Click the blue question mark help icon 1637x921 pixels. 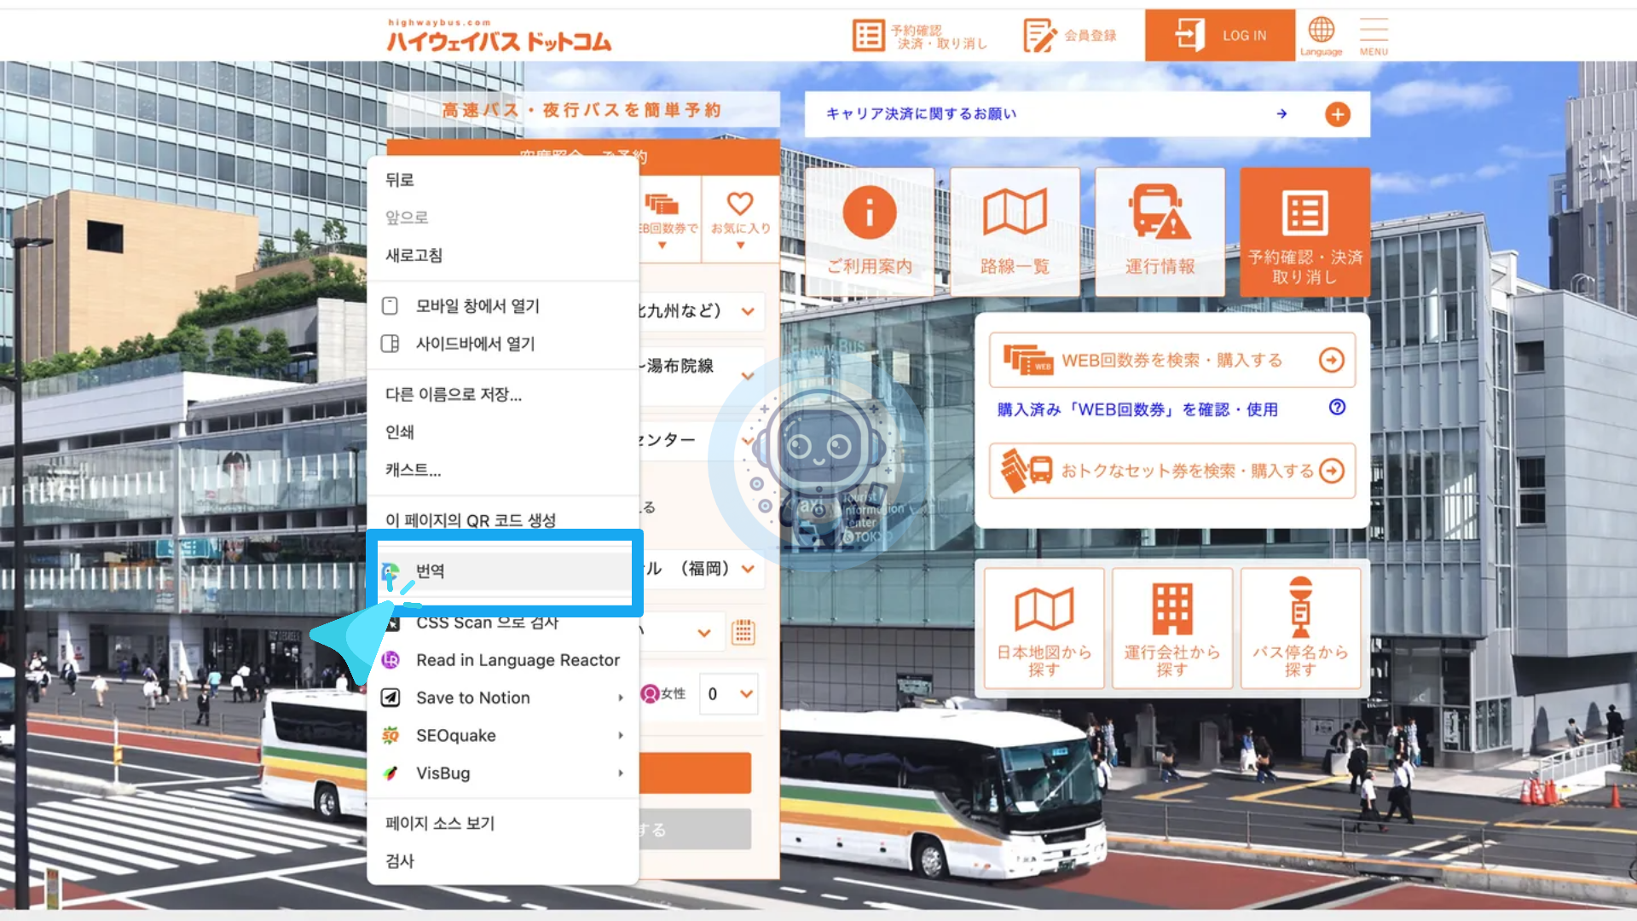point(1337,408)
